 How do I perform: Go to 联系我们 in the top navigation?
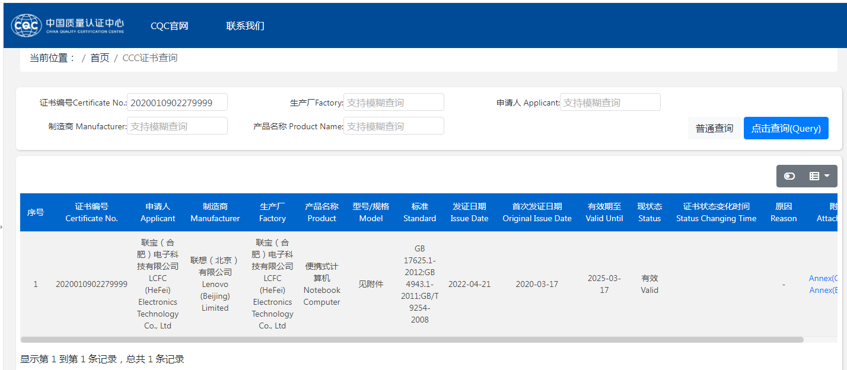pos(245,26)
